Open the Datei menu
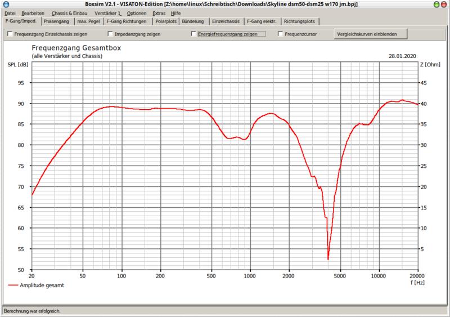450x317 pixels. 10,13
